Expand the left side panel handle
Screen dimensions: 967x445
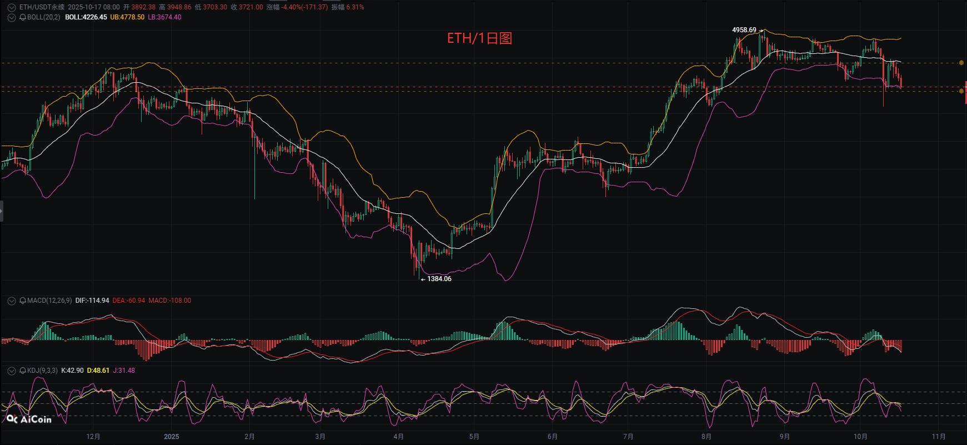point(2,212)
